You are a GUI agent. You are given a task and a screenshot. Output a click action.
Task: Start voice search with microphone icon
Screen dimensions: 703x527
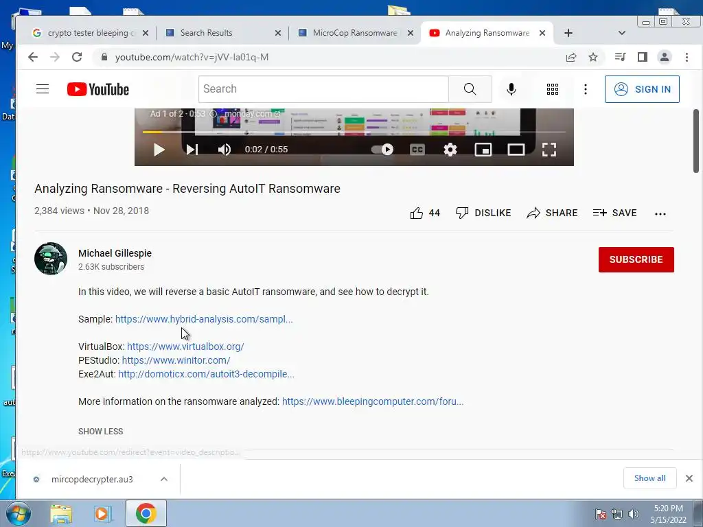[x=511, y=89]
